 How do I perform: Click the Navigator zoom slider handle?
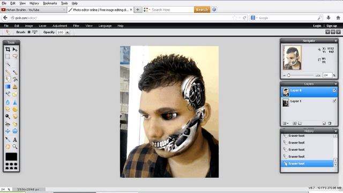(288, 75)
